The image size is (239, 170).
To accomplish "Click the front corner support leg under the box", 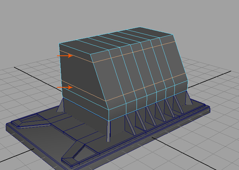I will pyautogui.click(x=108, y=130).
